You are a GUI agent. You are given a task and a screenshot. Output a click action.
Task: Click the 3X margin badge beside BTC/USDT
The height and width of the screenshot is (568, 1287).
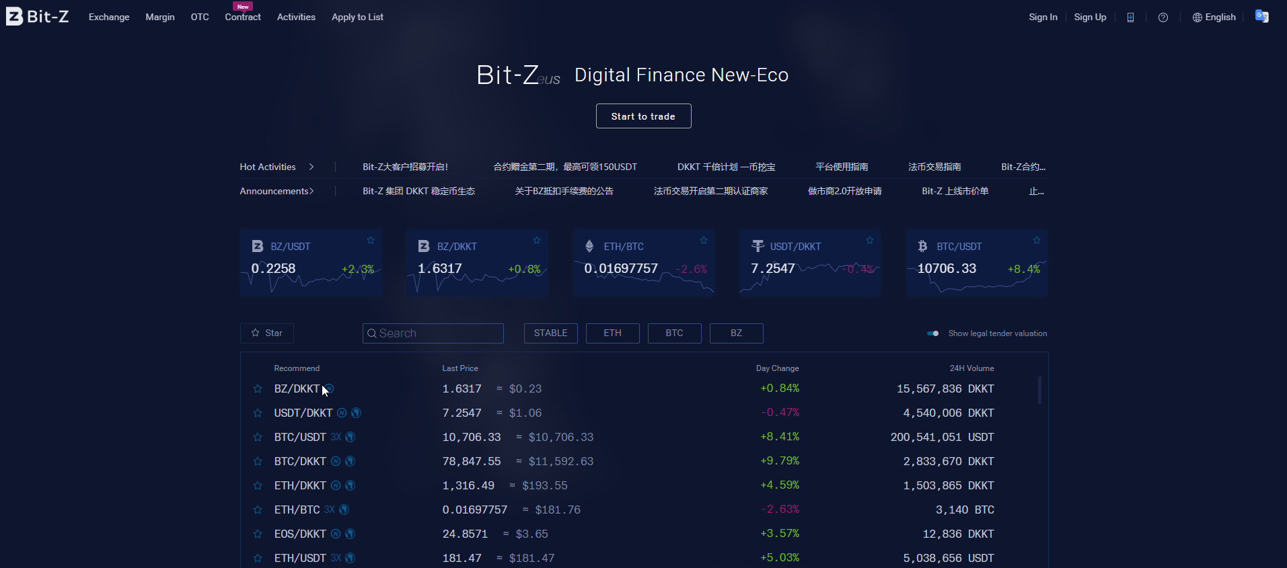coord(336,437)
